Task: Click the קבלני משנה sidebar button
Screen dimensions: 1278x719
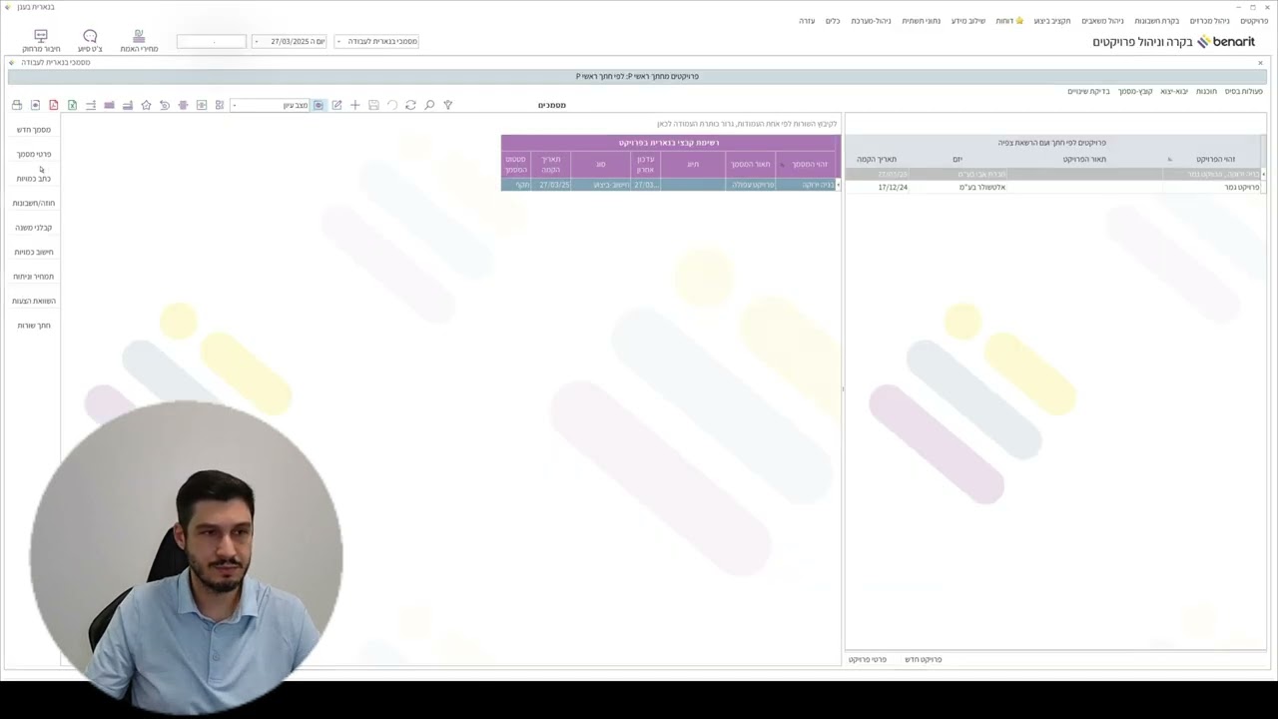Action: tap(33, 228)
